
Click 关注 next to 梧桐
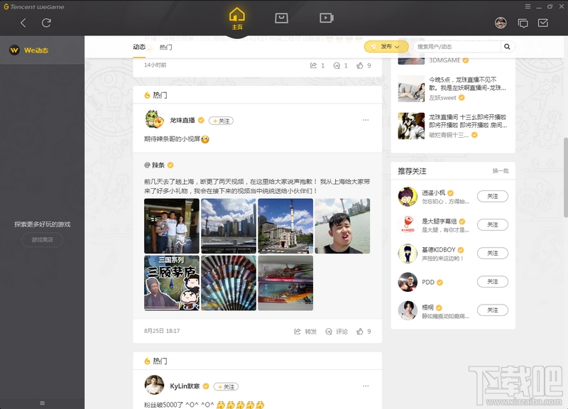492,310
